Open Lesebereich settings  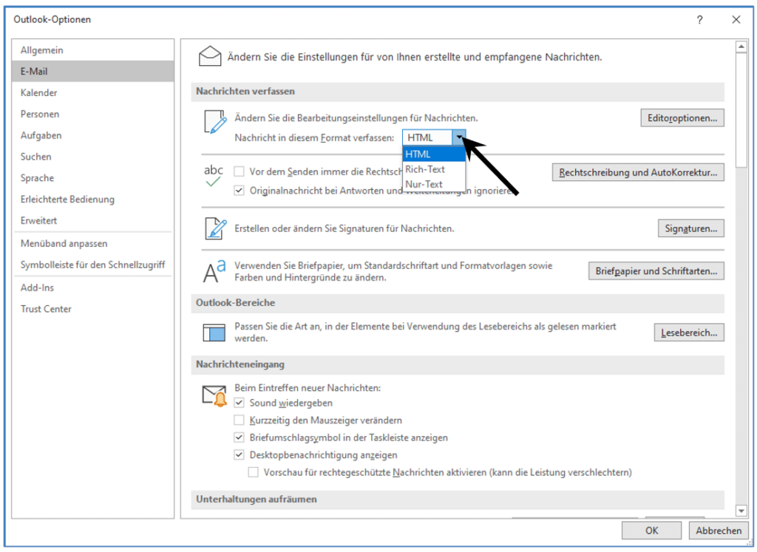tap(689, 333)
